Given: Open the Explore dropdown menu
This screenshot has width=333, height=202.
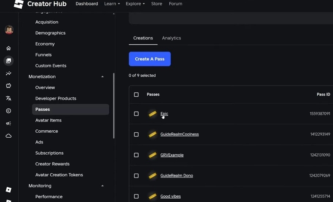Looking at the screenshot, I should tap(135, 4).
